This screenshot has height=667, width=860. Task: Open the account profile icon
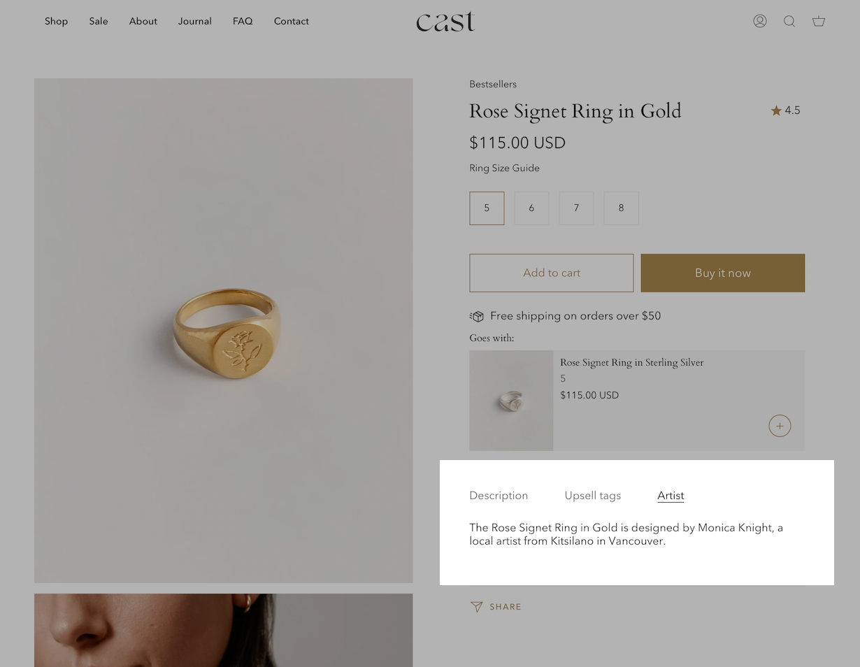pyautogui.click(x=760, y=21)
